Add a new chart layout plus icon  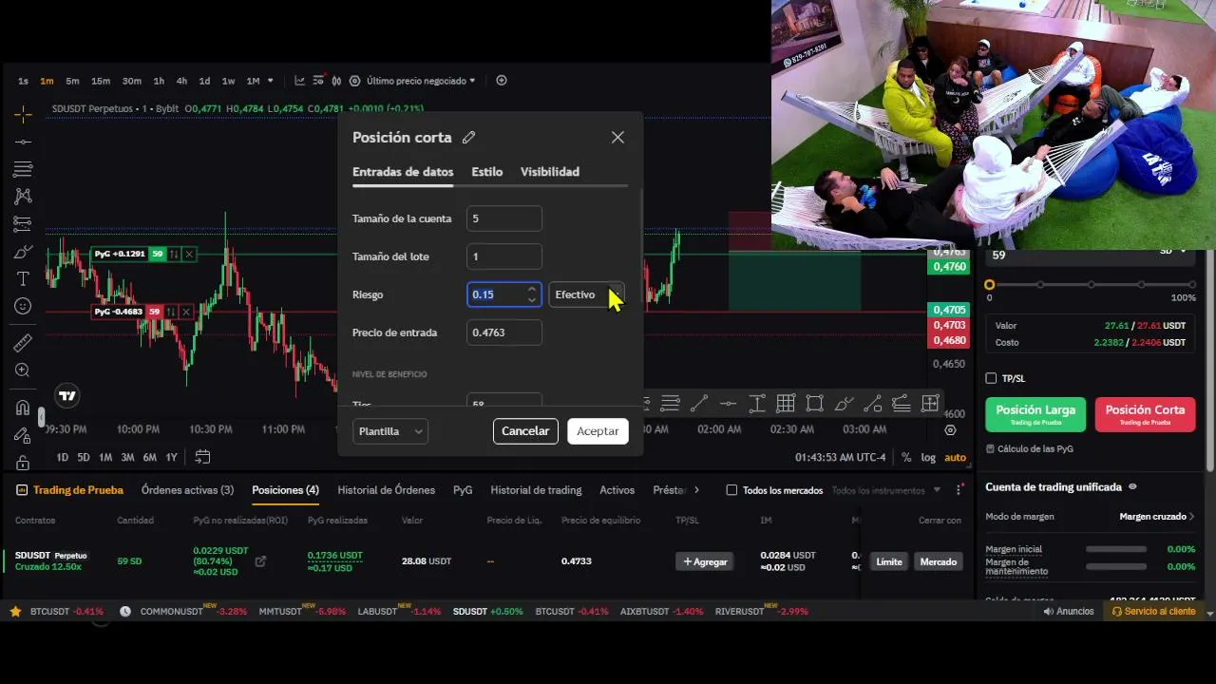tap(502, 81)
